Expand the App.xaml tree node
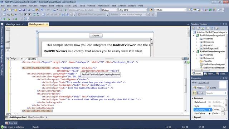 pos(197,45)
